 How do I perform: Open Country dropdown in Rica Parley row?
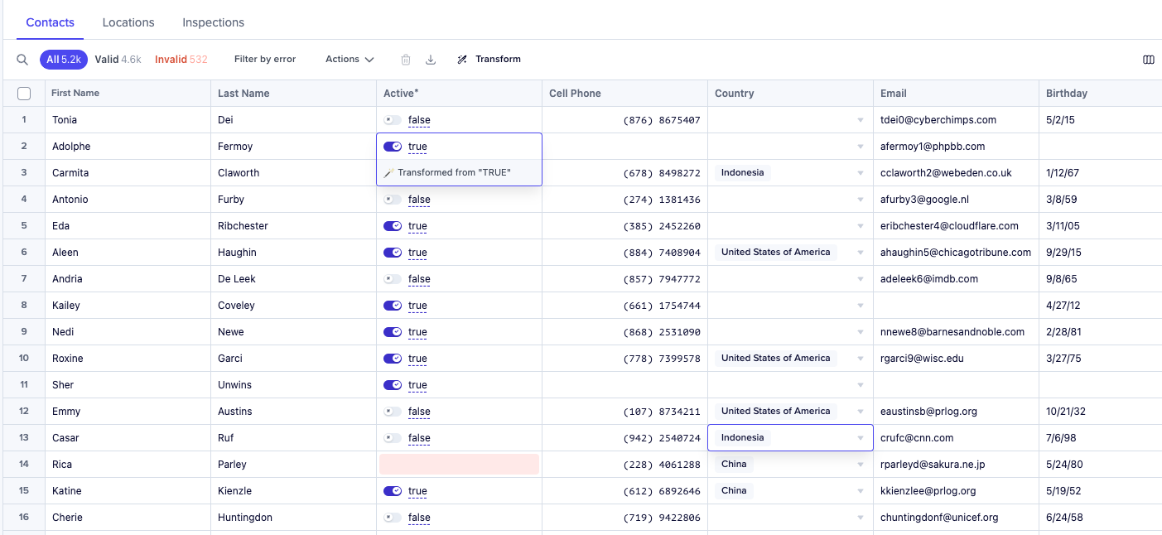pos(861,465)
